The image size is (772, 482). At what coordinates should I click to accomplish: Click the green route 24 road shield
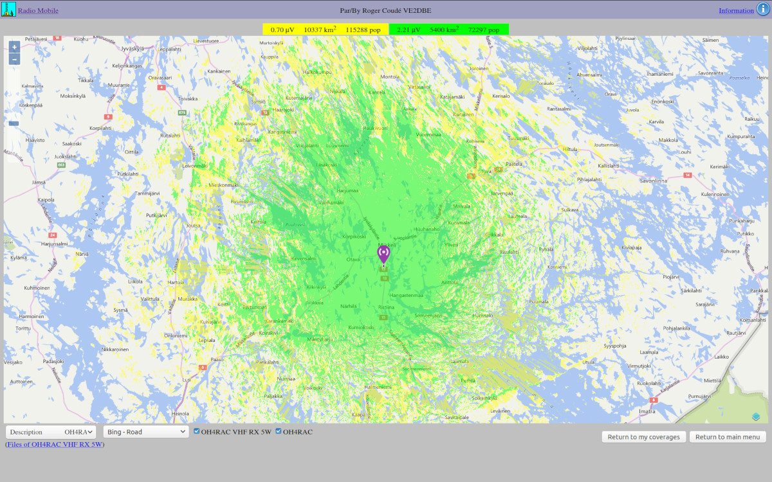(x=53, y=235)
